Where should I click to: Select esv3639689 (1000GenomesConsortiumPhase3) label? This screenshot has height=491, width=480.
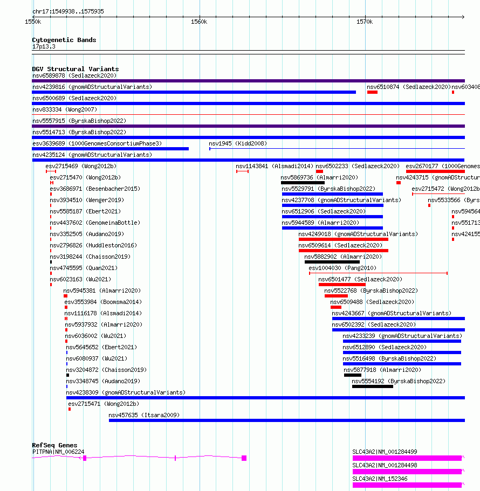[97, 143]
